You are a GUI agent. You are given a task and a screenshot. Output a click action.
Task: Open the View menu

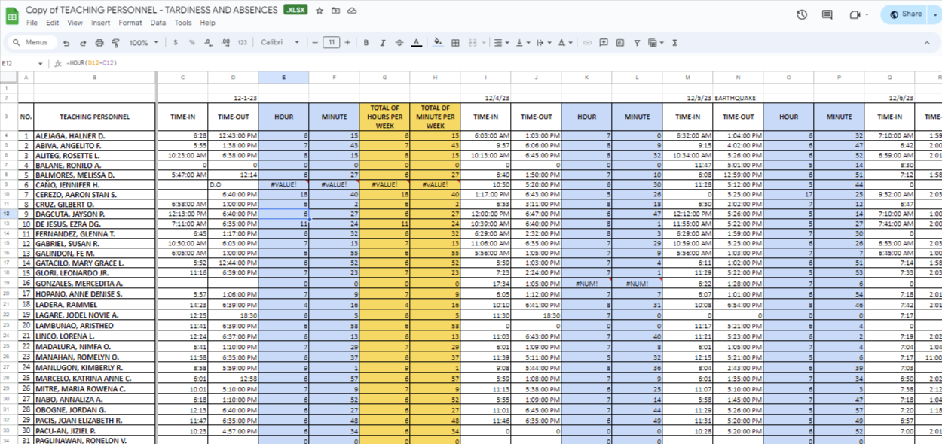[x=75, y=23]
